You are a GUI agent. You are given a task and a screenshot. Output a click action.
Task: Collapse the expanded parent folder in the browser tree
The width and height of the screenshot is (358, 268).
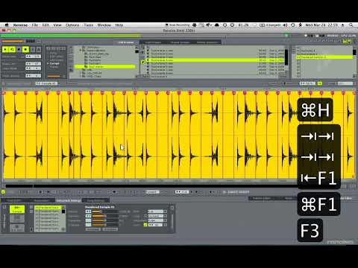[x=81, y=51]
